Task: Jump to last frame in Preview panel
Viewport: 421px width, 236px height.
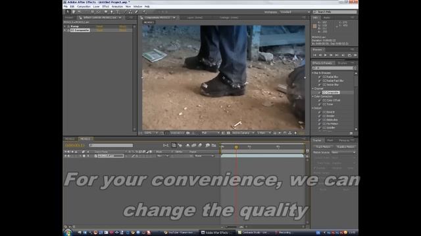Action: tap(337, 55)
